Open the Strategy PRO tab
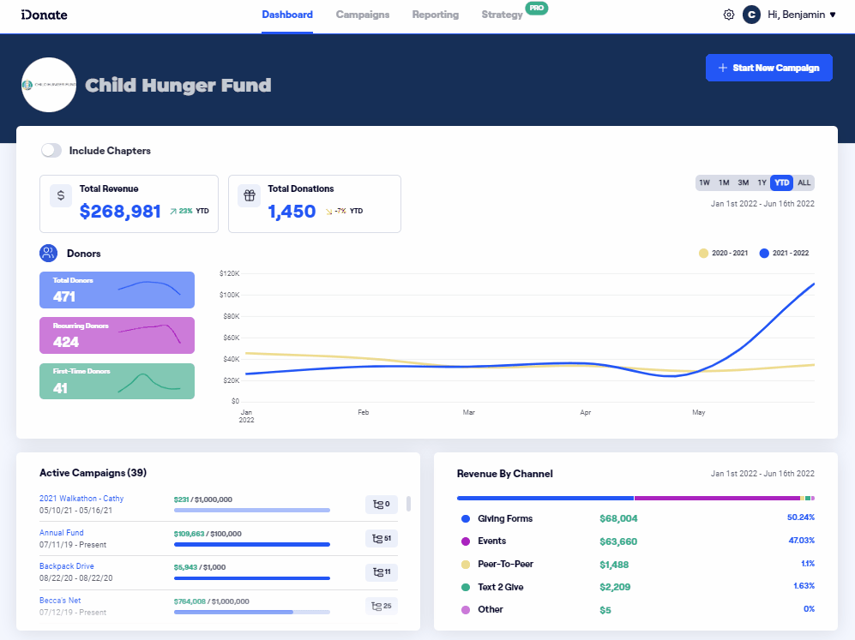The width and height of the screenshot is (855, 640). tap(503, 15)
